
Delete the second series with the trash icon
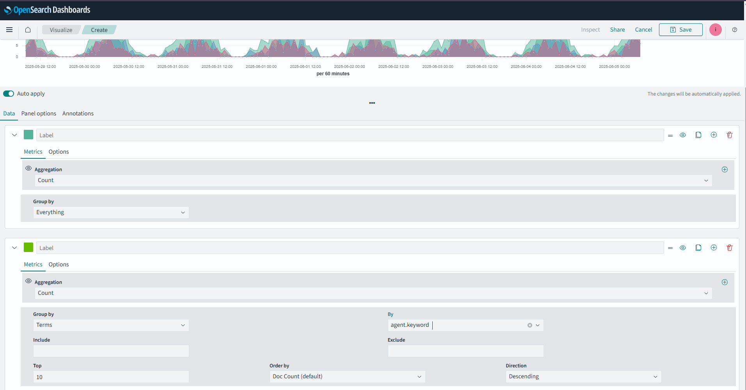pyautogui.click(x=730, y=248)
